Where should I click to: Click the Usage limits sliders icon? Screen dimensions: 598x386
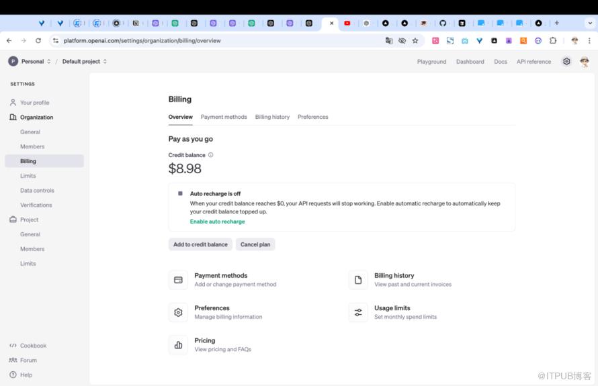(358, 312)
